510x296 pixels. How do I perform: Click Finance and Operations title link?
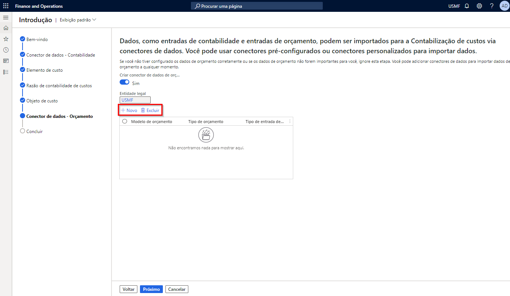39,6
